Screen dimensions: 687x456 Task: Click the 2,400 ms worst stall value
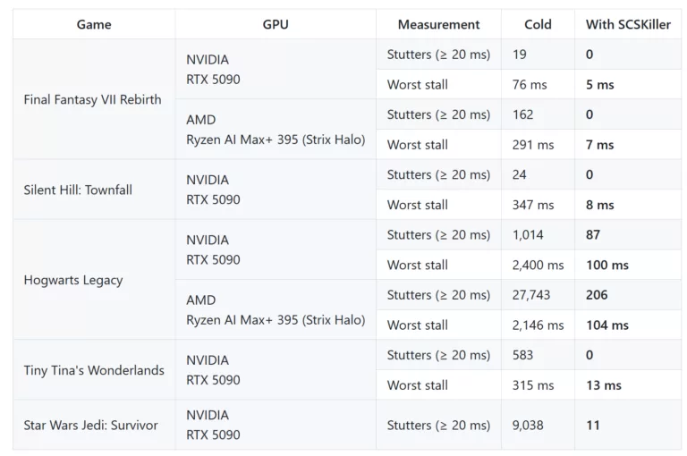[x=538, y=265]
